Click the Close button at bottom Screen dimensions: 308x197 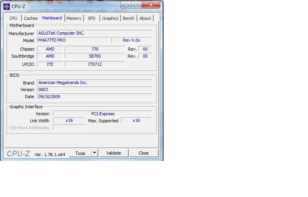pos(144,153)
